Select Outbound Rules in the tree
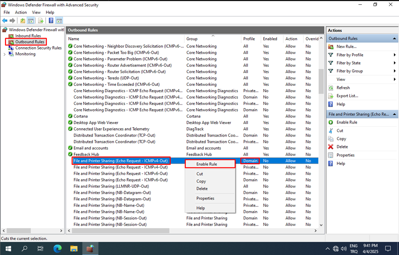 pos(30,42)
